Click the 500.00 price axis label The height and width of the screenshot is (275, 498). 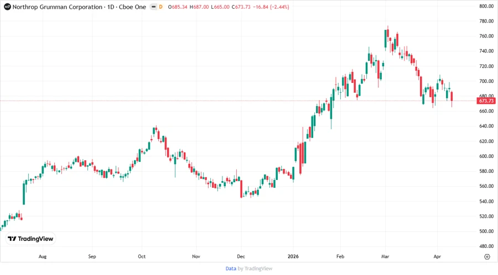(x=486, y=231)
